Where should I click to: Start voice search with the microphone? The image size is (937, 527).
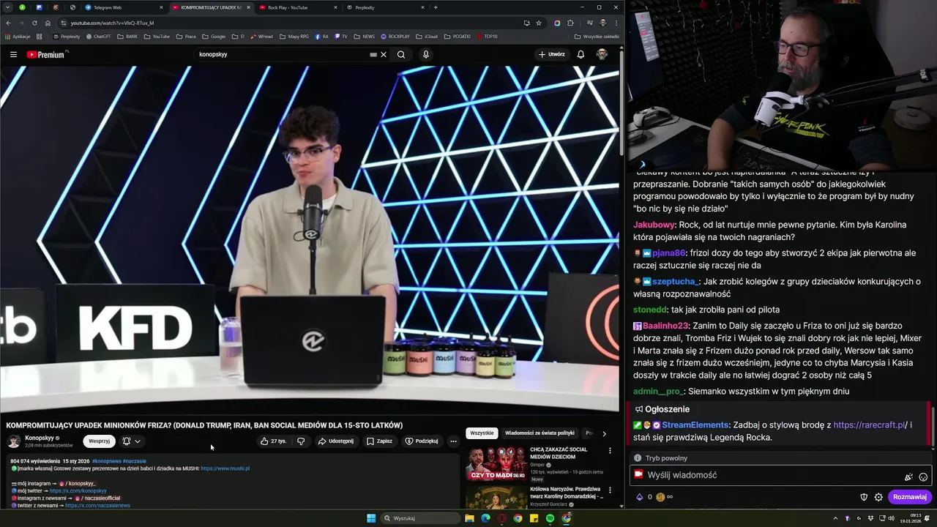[425, 54]
